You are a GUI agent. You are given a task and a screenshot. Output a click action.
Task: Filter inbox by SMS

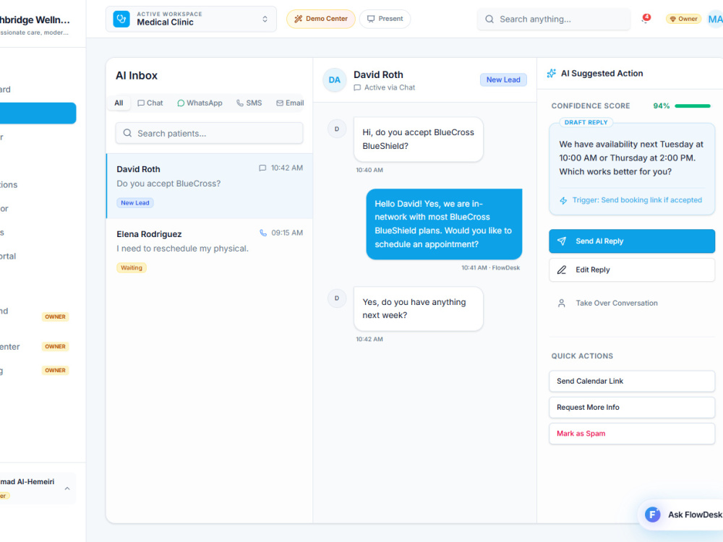tap(249, 103)
